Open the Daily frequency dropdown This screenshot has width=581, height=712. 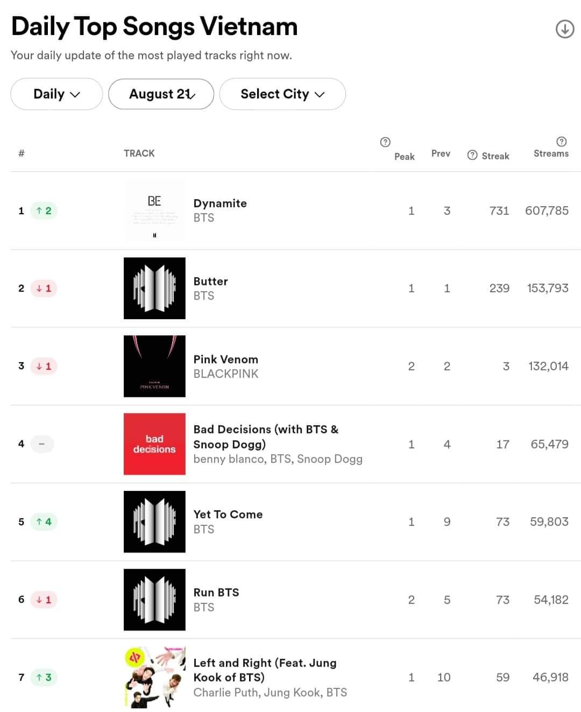pos(56,94)
